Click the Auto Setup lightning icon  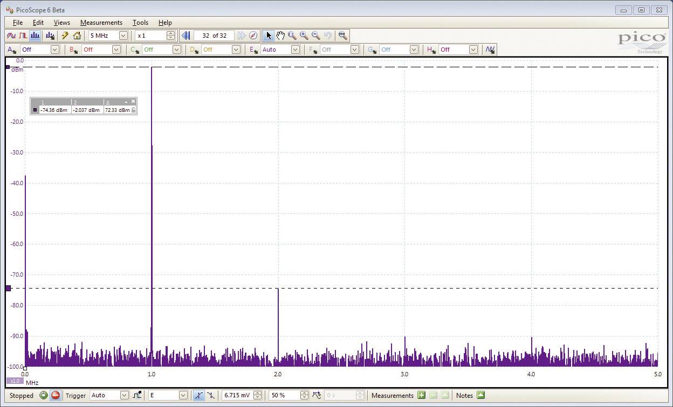click(65, 36)
